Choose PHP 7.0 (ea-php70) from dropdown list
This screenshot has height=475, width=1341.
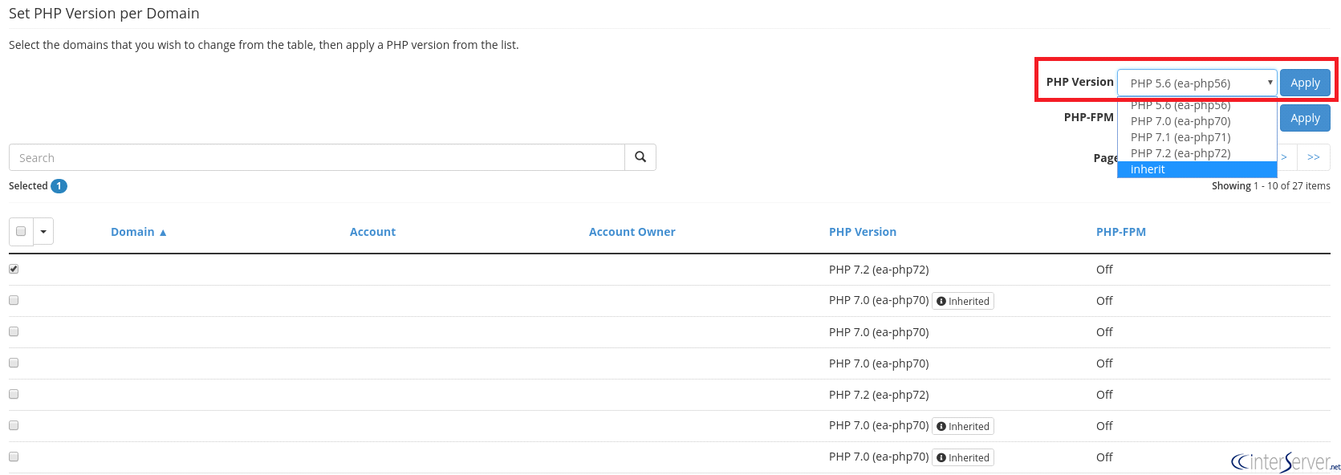coord(1197,121)
